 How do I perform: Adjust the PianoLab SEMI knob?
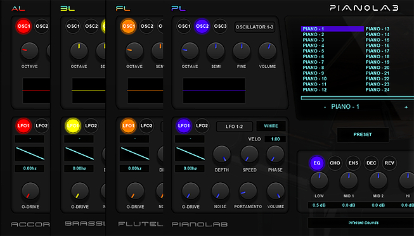216,51
